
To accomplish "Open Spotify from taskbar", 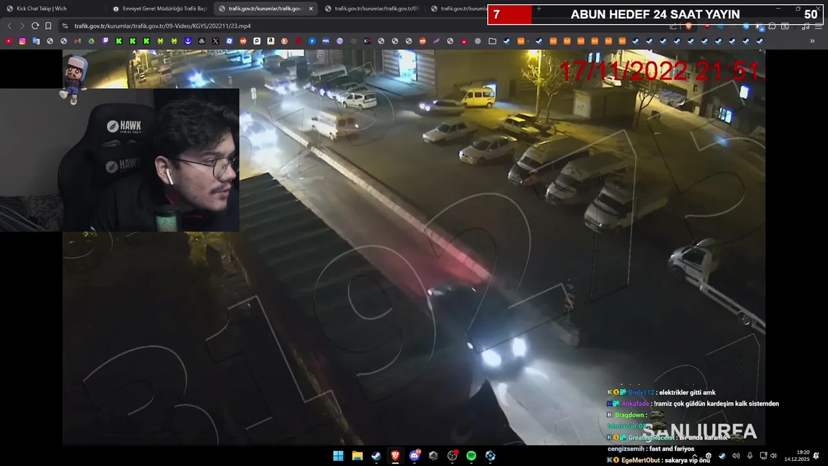I will pyautogui.click(x=471, y=456).
